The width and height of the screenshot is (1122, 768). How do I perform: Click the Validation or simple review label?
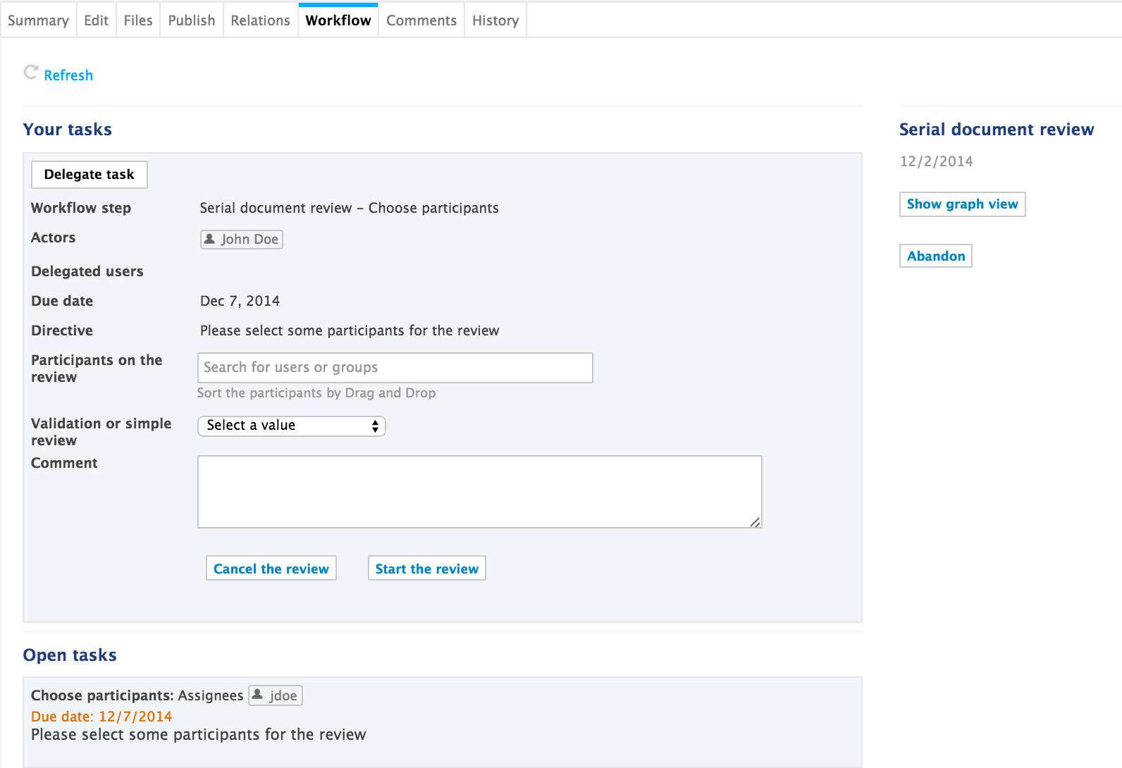[101, 432]
